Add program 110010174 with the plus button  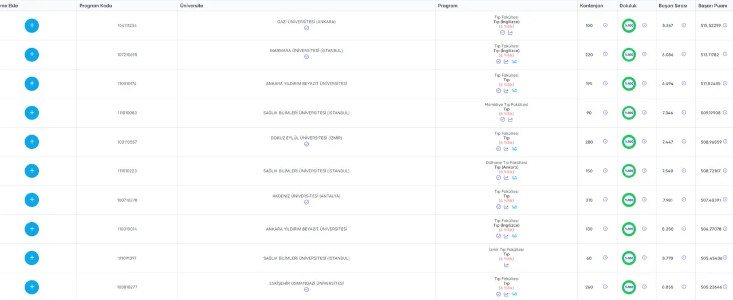[x=31, y=84]
